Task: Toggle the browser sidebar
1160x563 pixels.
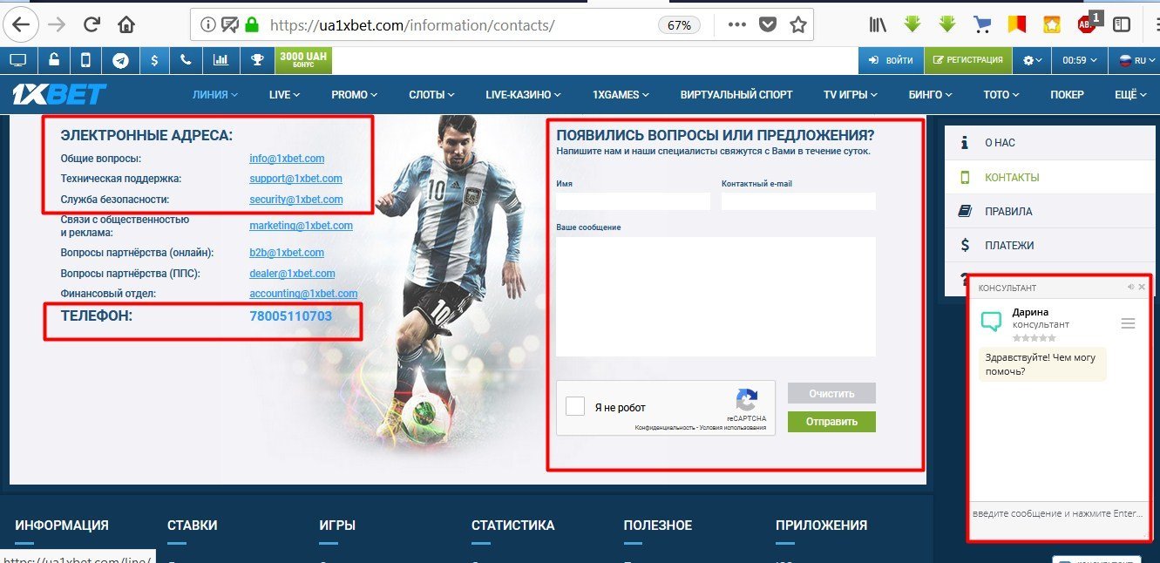Action: click(1122, 25)
